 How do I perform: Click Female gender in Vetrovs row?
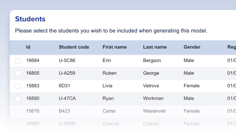click(191, 86)
